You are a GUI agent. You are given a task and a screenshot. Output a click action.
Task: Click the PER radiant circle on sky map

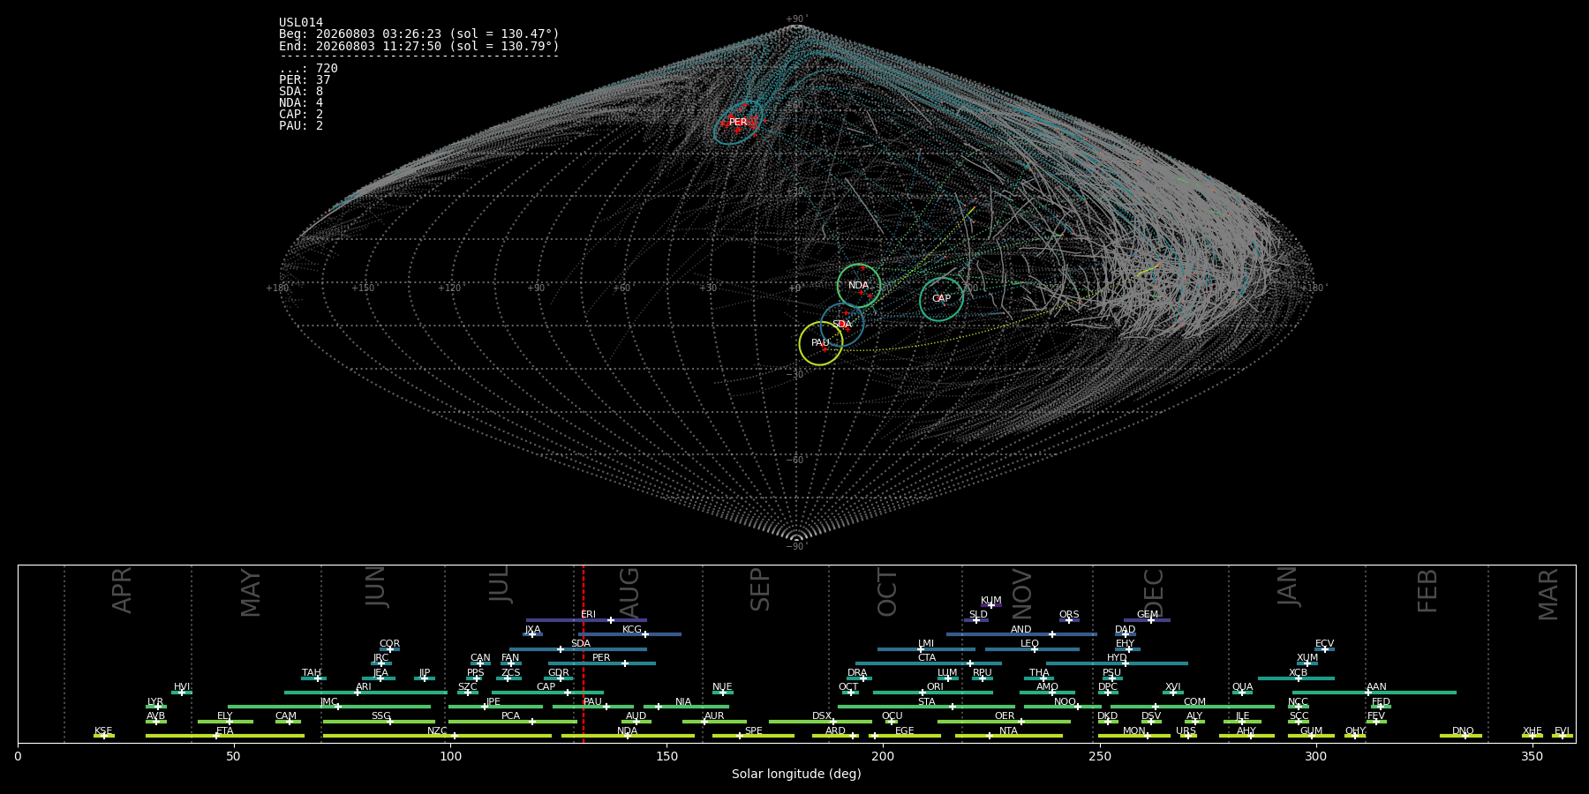tap(738, 123)
